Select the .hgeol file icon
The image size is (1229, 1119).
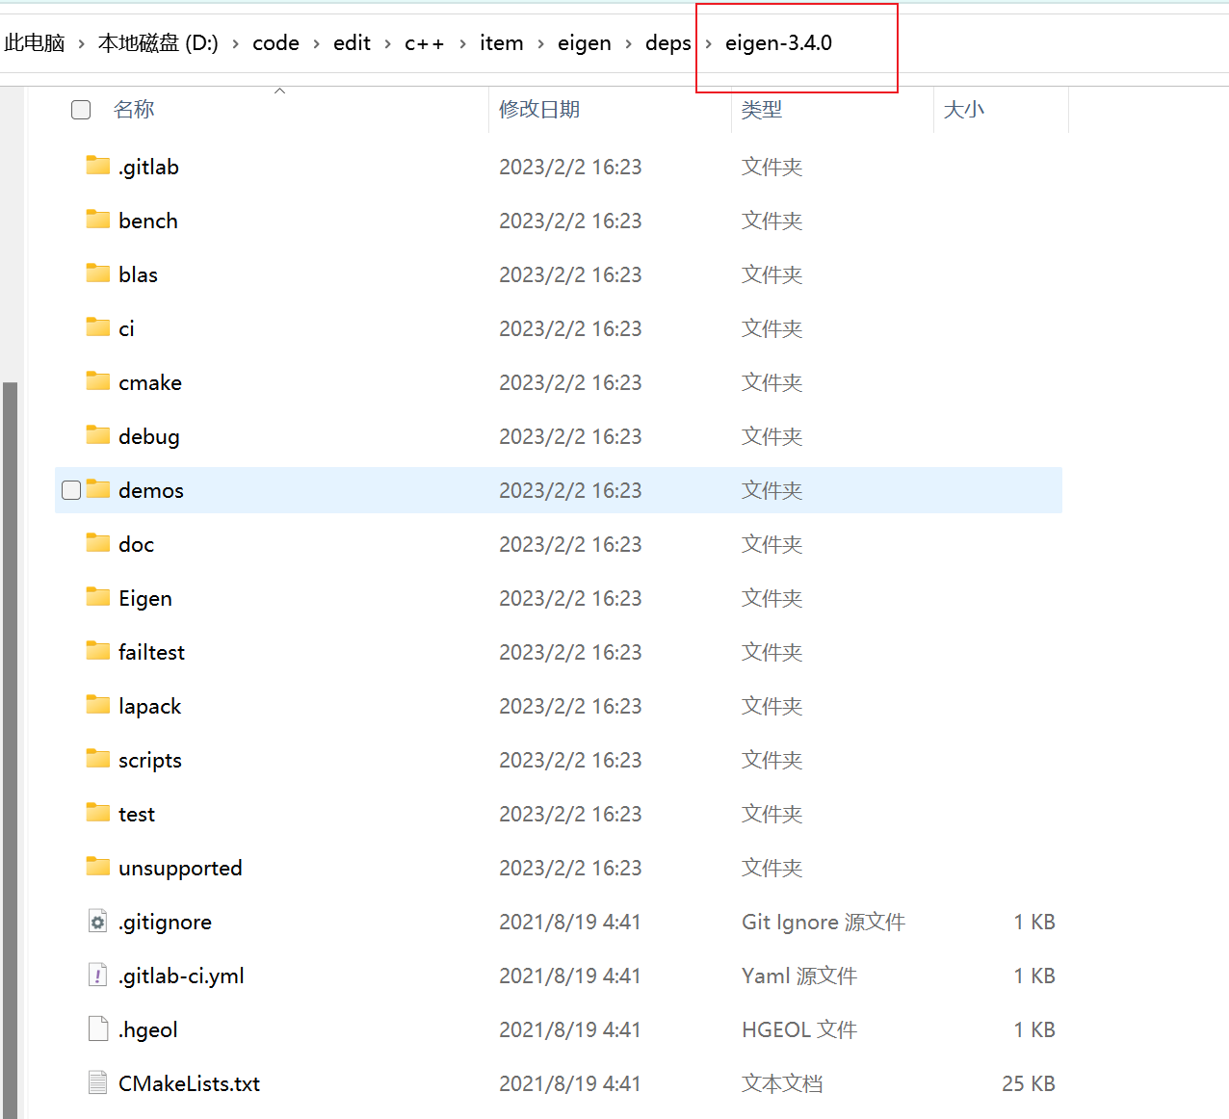click(x=97, y=1028)
